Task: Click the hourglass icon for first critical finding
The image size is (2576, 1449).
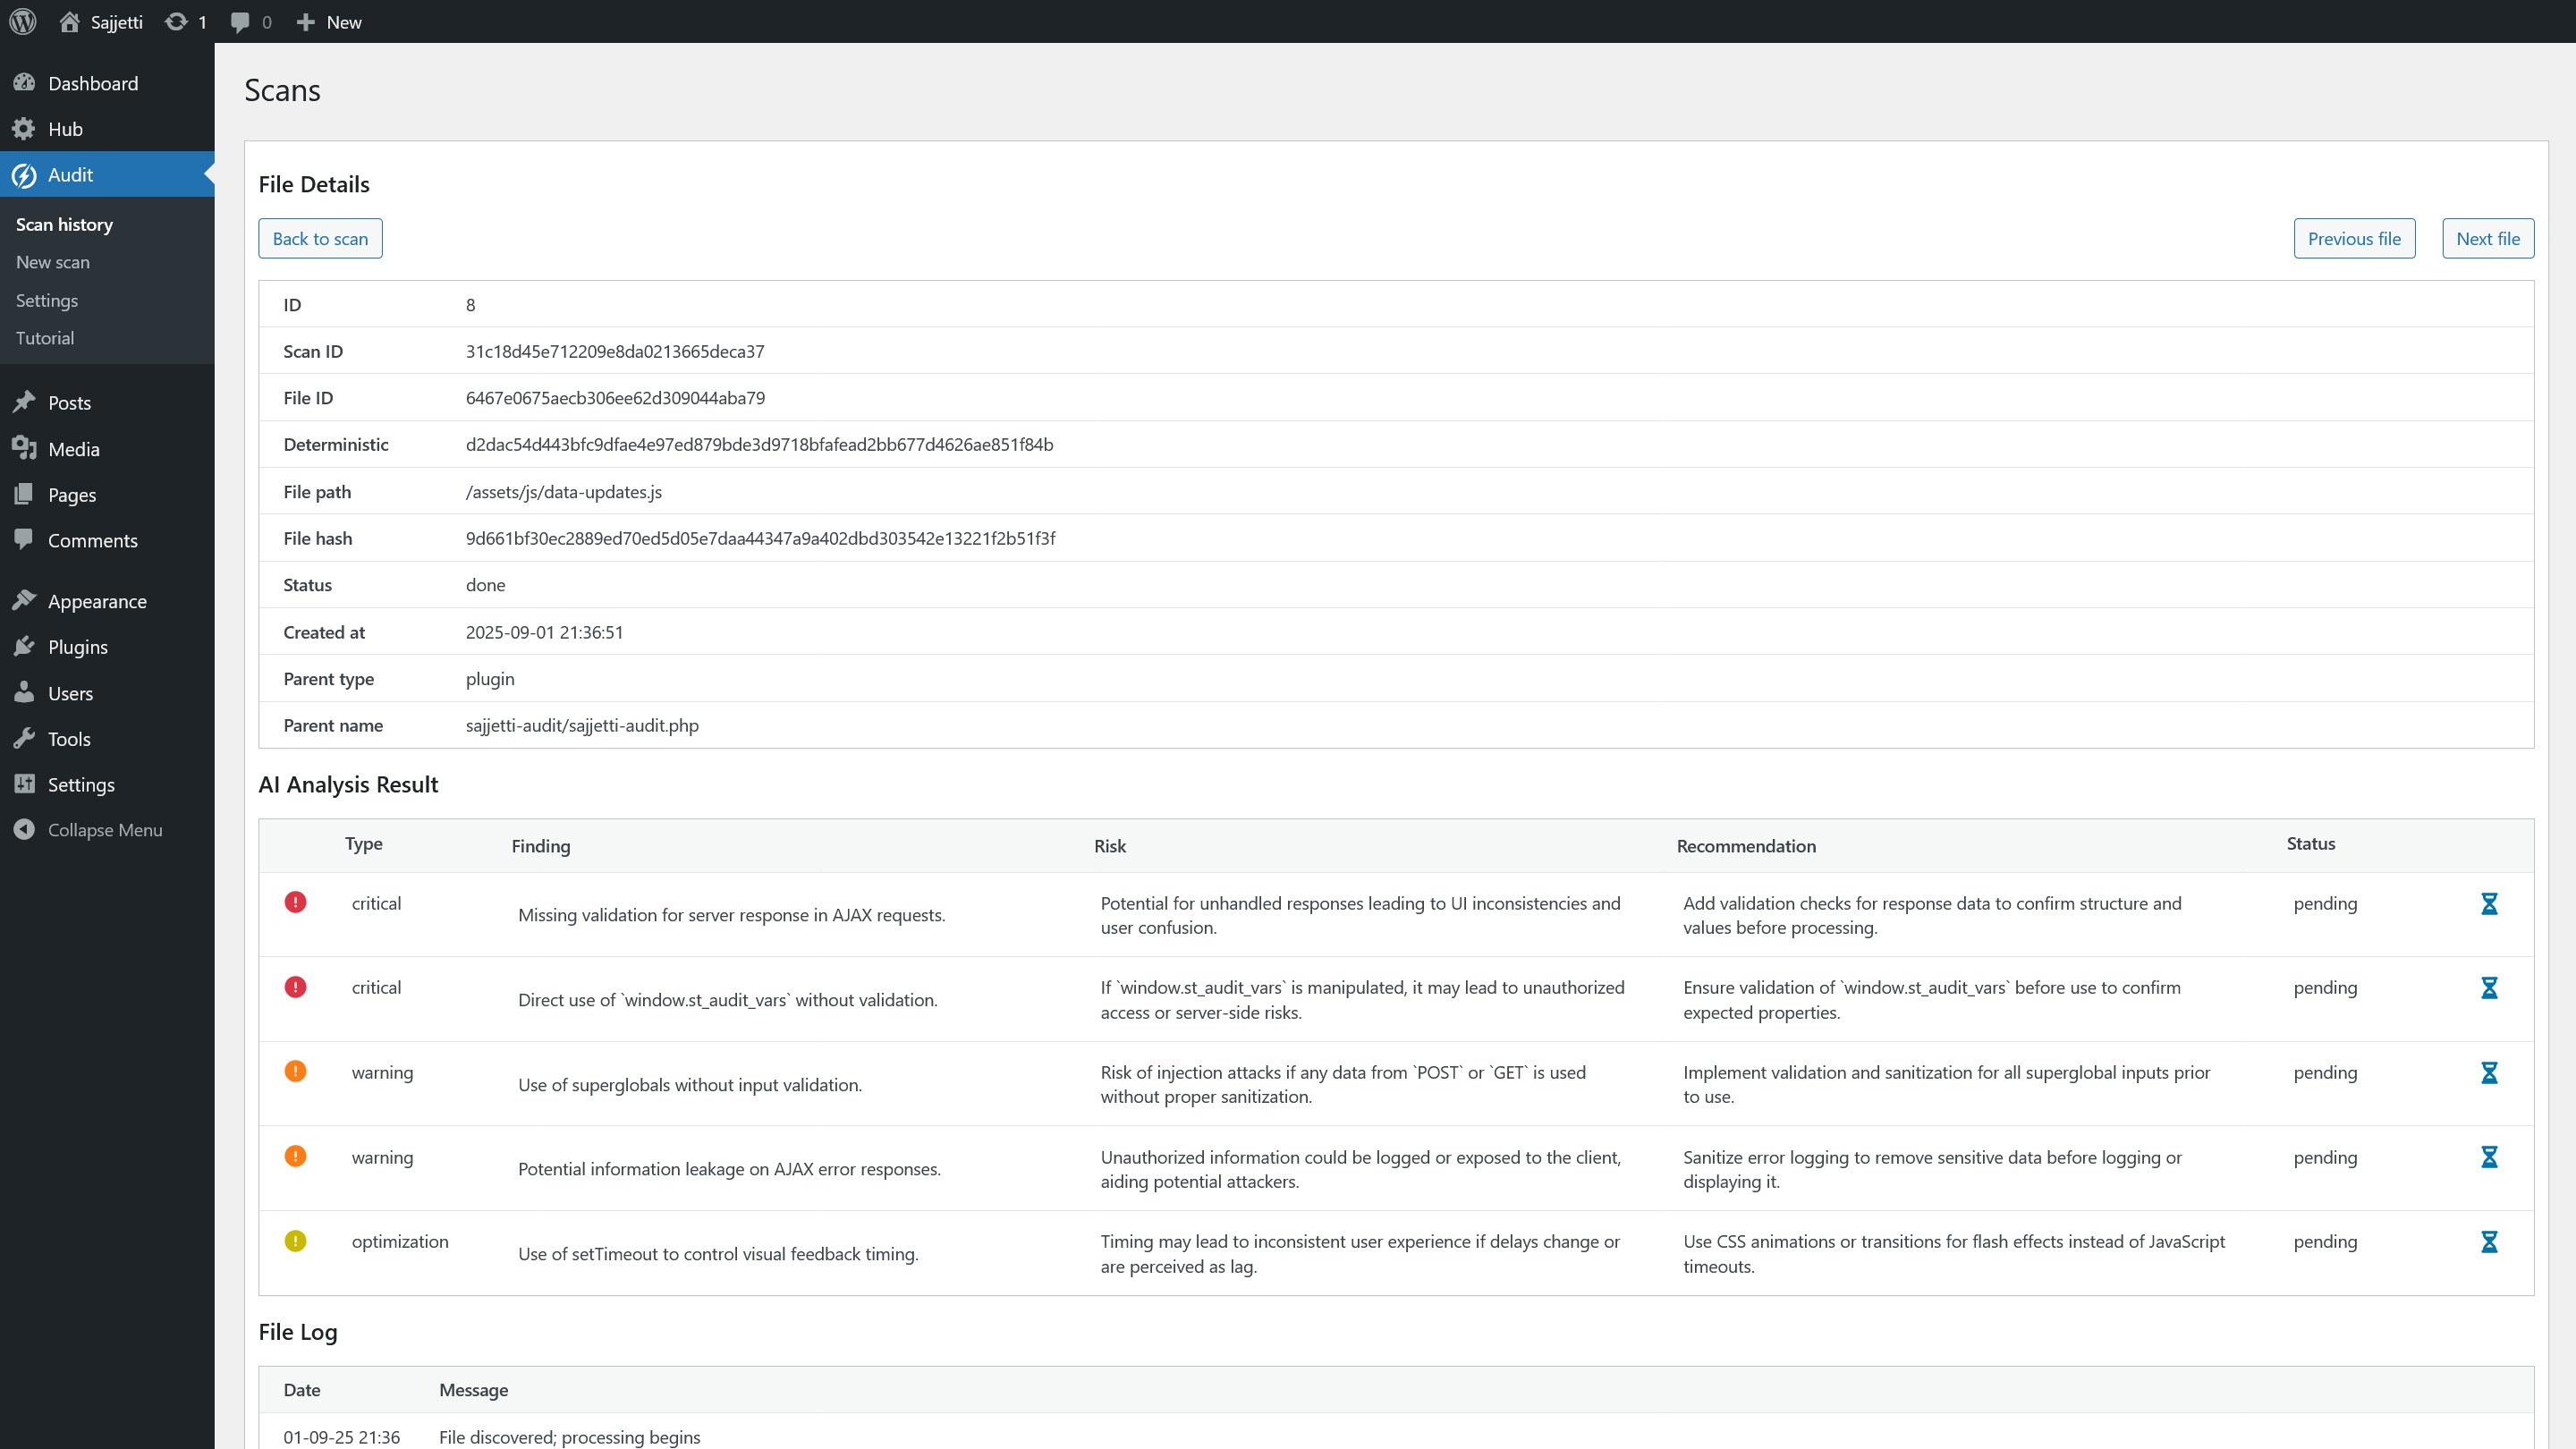Action: [x=2489, y=904]
